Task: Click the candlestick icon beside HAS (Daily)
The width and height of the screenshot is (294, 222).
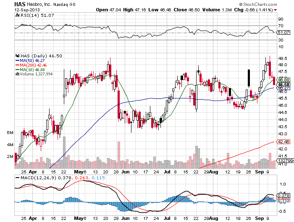Action: [x=18, y=56]
